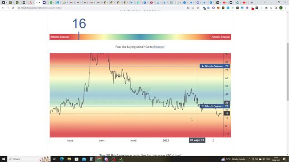Open the MetaMask fox extension
The image size is (289, 162).
tap(219, 8)
